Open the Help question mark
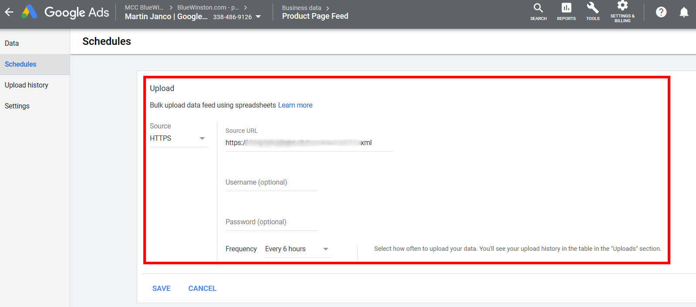The width and height of the screenshot is (696, 307). [661, 12]
